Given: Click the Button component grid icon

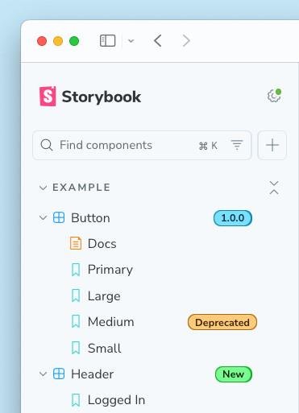Looking at the screenshot, I should (x=59, y=217).
